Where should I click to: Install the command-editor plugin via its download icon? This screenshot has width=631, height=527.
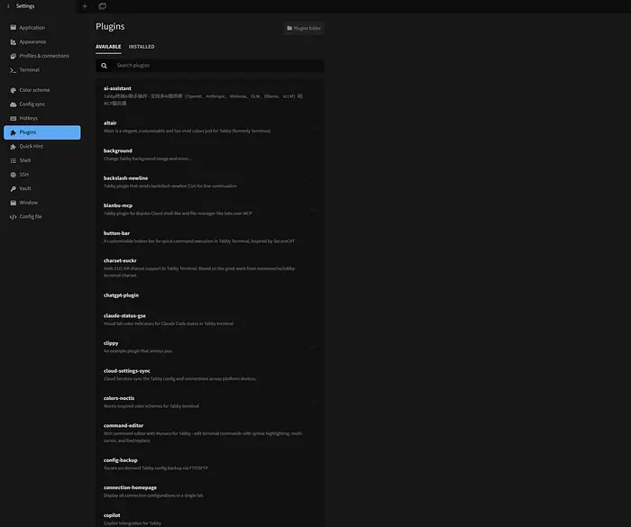[312, 433]
